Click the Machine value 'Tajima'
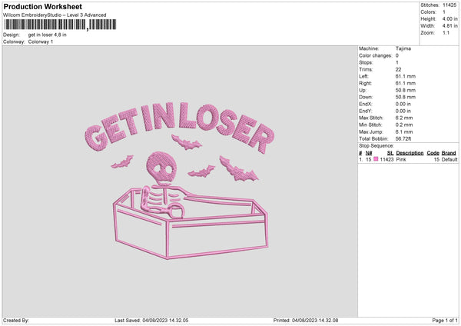461x326 pixels. [x=403, y=48]
